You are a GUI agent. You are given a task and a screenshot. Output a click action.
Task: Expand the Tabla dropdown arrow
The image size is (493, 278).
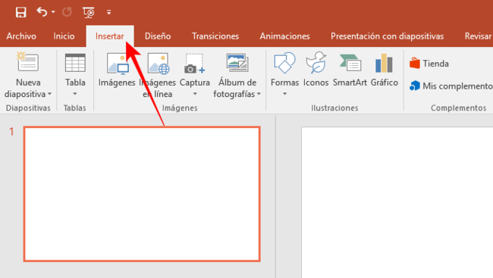tap(75, 94)
